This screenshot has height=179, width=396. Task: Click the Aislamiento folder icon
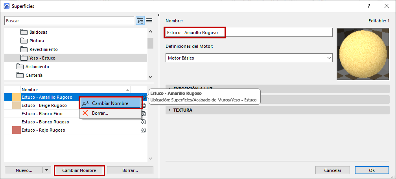coord(20,67)
